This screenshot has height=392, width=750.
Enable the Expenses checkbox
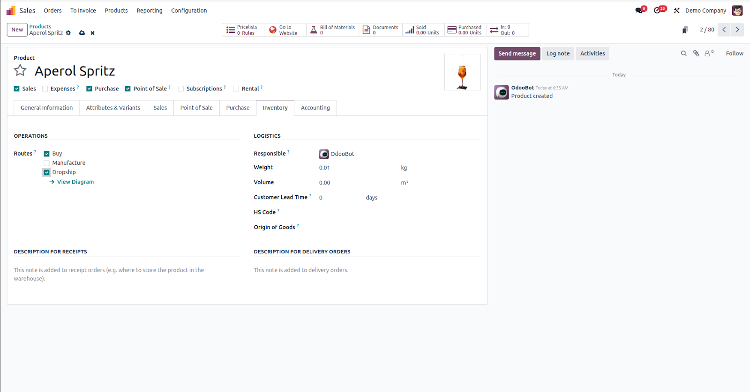point(45,89)
